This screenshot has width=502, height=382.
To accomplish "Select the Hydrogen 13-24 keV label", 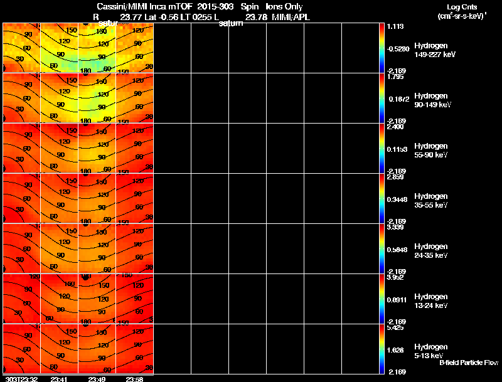I will tap(431, 301).
